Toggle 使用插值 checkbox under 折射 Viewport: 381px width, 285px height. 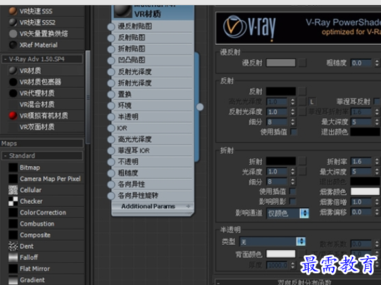pyautogui.click(x=293, y=192)
